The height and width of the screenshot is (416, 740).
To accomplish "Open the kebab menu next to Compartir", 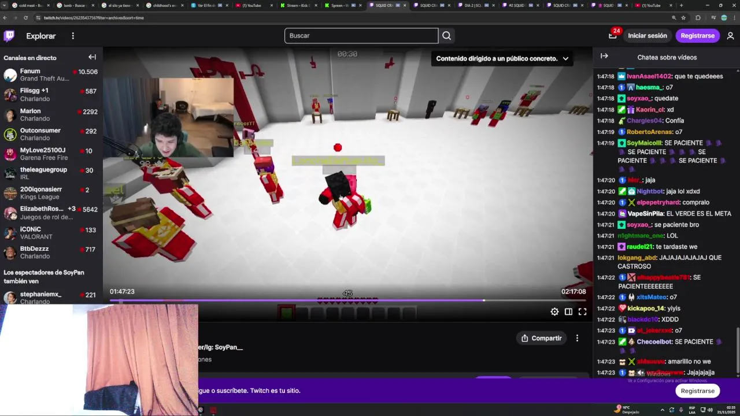I will click(577, 338).
